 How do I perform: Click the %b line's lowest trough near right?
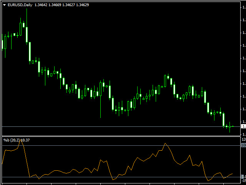208,181
